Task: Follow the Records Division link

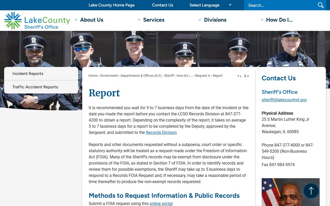Action: click(161, 133)
